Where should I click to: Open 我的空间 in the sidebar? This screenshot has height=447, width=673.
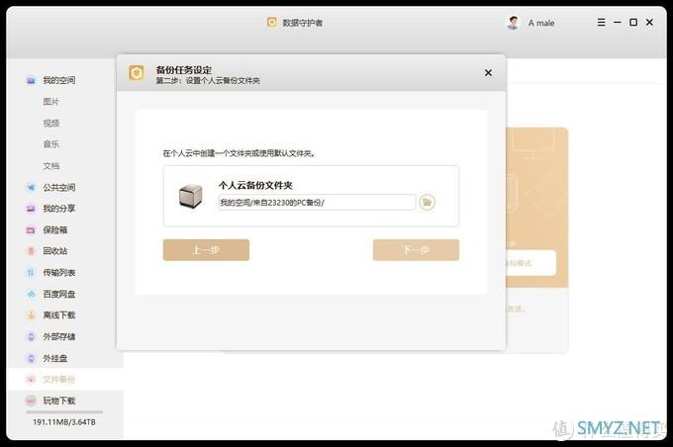(59, 80)
